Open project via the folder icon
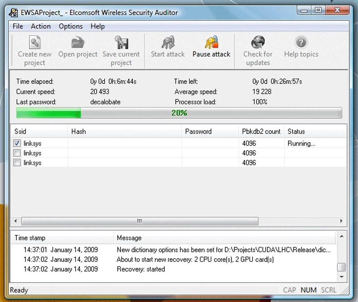This screenshot has width=358, height=302. click(x=78, y=43)
